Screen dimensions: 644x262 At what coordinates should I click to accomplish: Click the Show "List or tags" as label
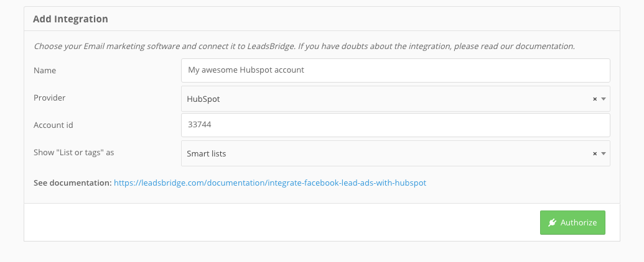(x=74, y=153)
